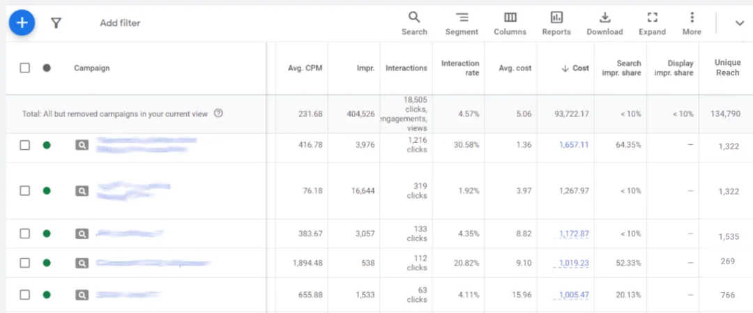Sort by Search impr. share header
The width and height of the screenshot is (753, 313).
click(x=623, y=68)
